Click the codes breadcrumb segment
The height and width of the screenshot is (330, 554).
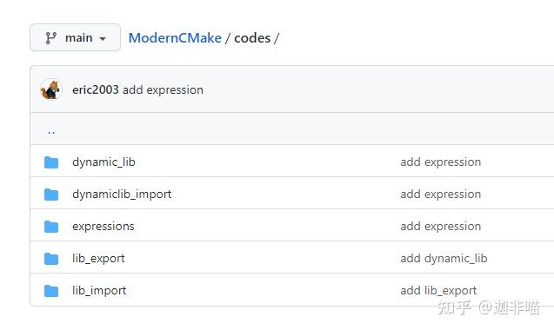click(252, 37)
